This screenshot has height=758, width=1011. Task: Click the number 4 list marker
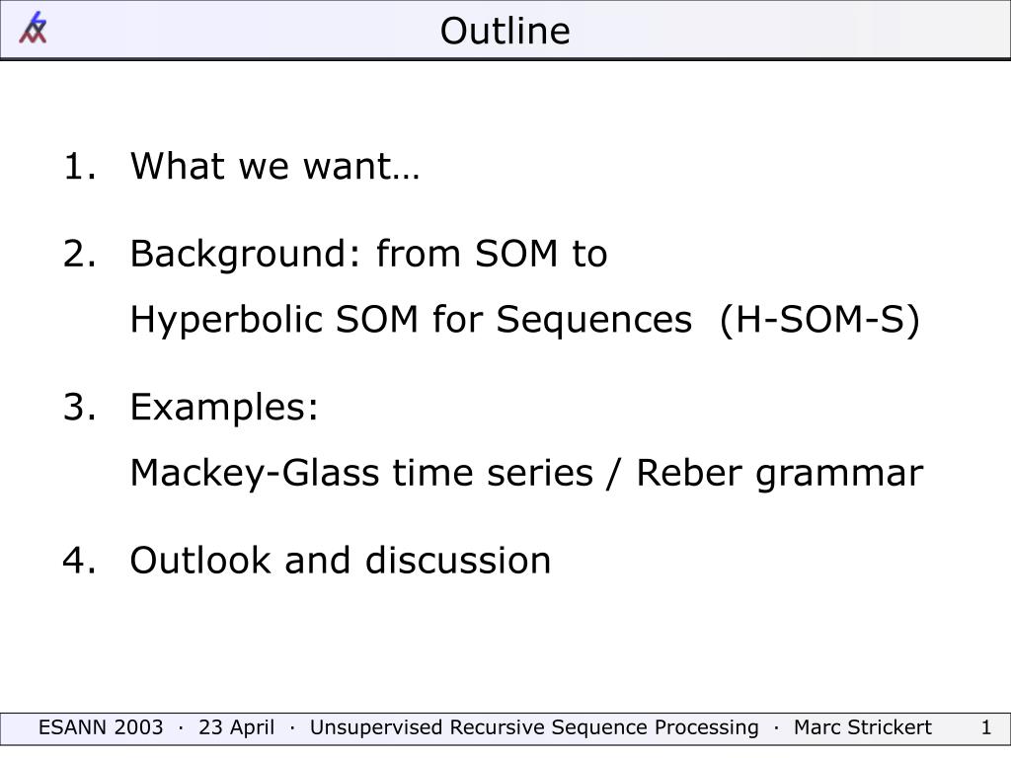(79, 561)
